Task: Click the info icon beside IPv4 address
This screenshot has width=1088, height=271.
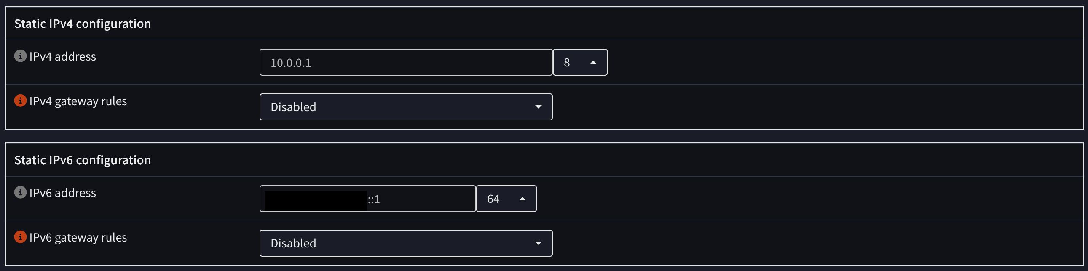Action: click(x=20, y=56)
